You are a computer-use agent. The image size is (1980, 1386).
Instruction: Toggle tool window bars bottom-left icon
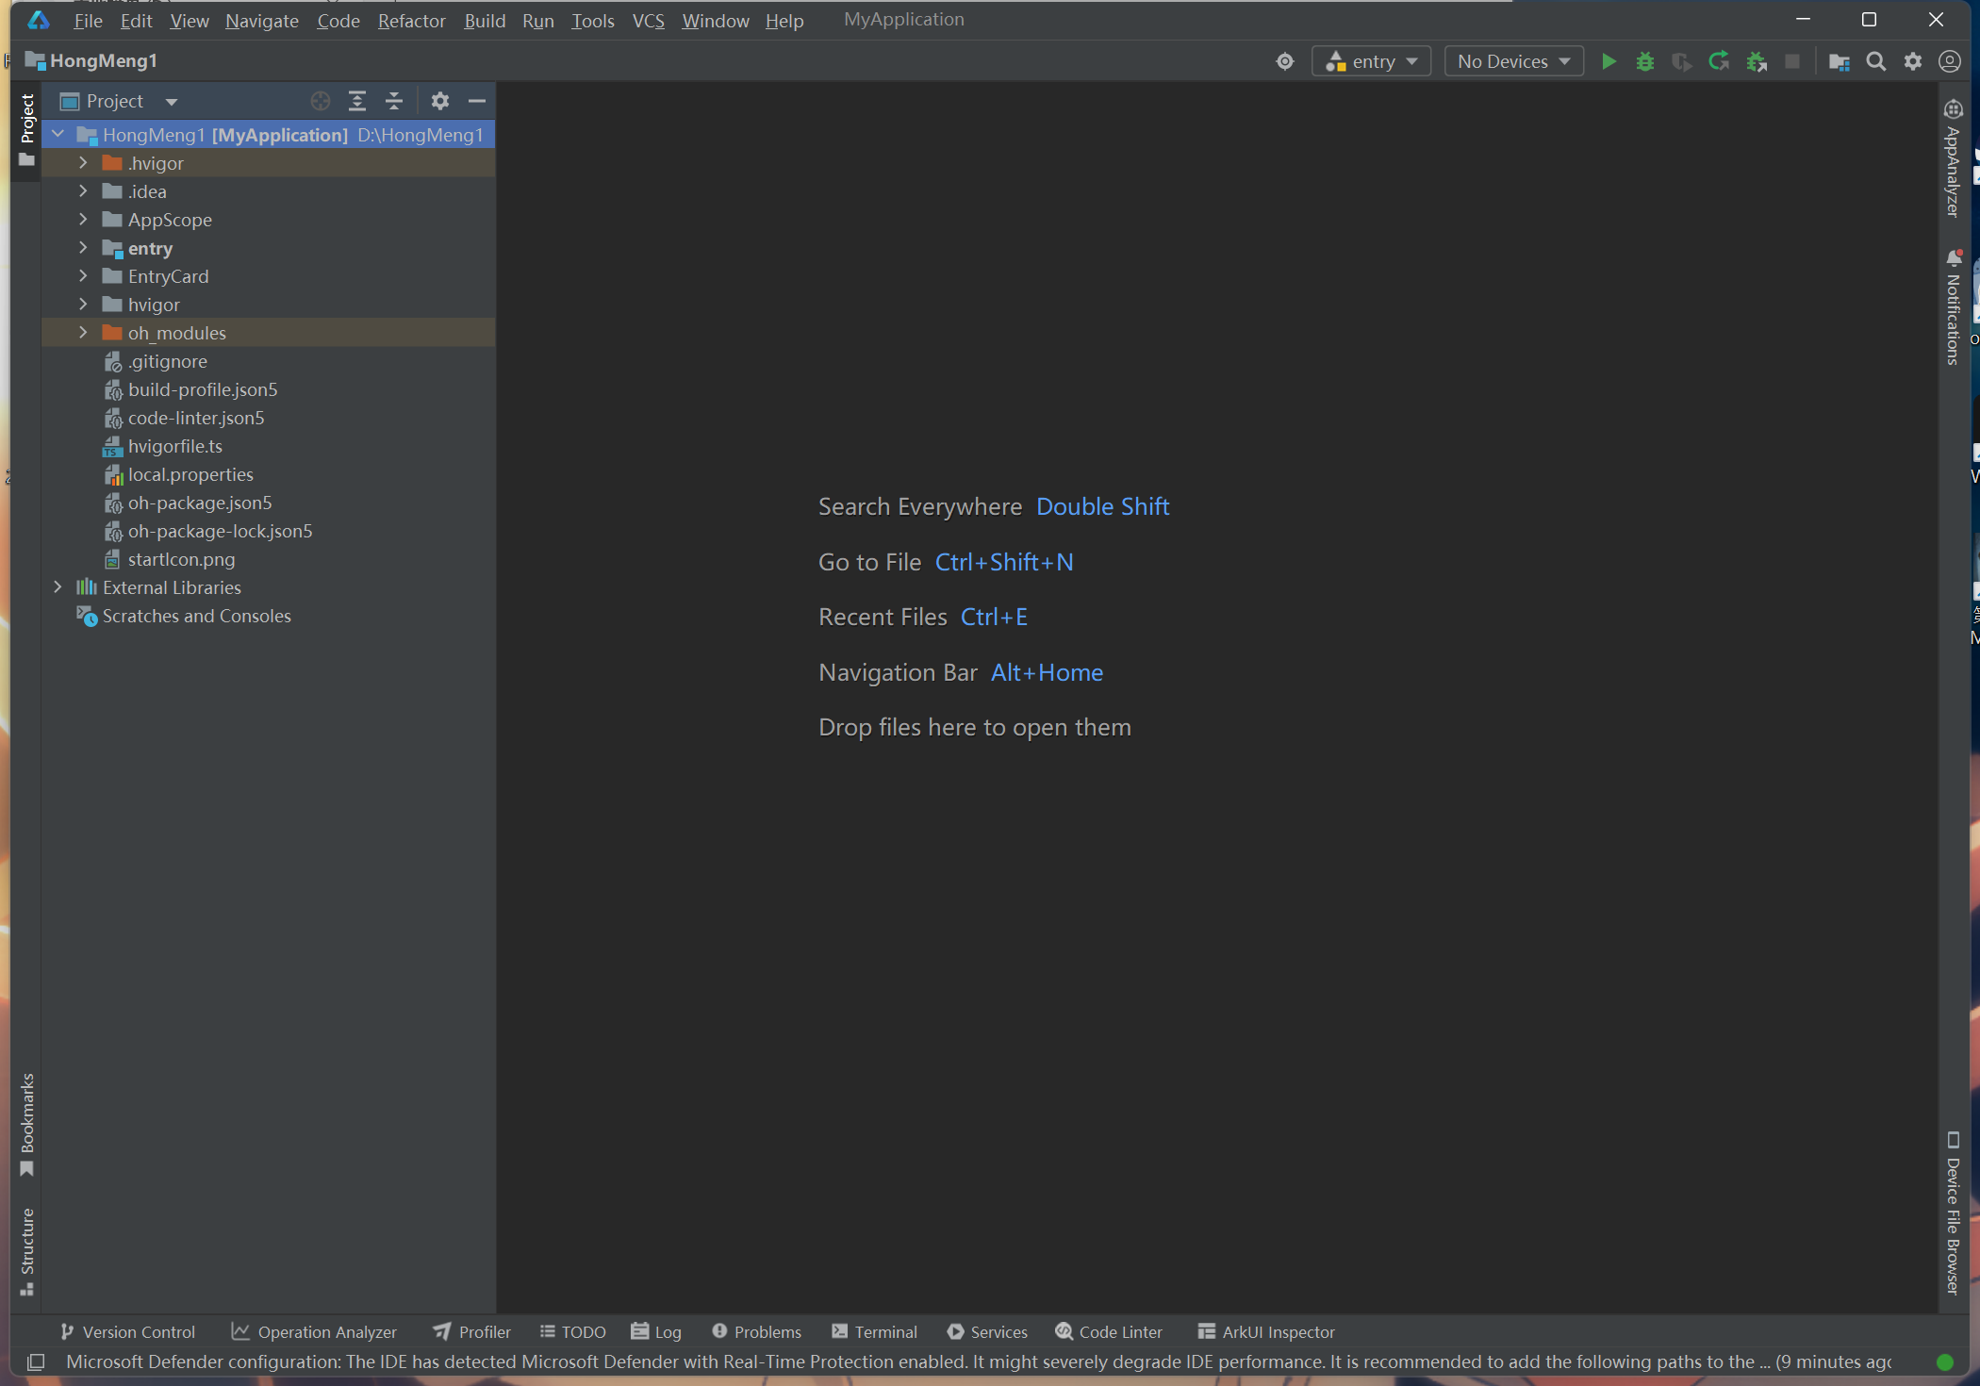pos(36,1361)
